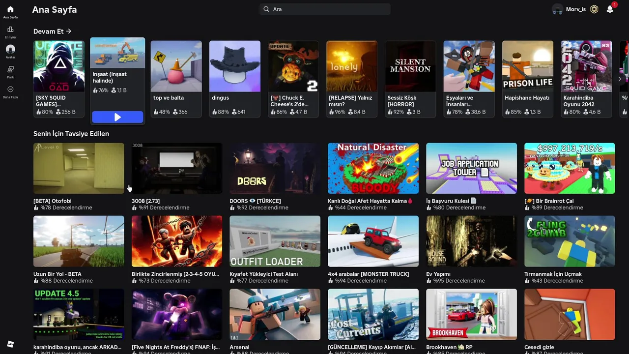Expand the Devam Et section arrow

68,31
